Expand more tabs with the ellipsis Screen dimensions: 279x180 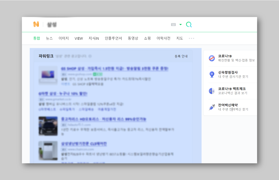191,38
